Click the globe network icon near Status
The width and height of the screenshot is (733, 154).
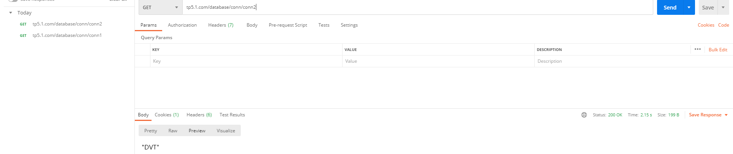[584, 115]
